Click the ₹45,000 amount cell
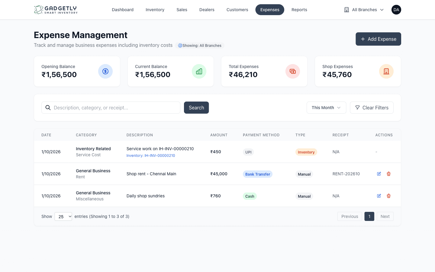Image resolution: width=435 pixels, height=272 pixels. tap(219, 174)
